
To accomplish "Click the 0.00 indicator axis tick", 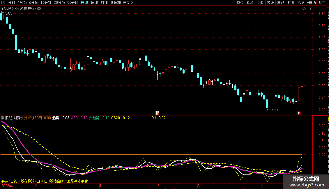I will click(x=322, y=155).
